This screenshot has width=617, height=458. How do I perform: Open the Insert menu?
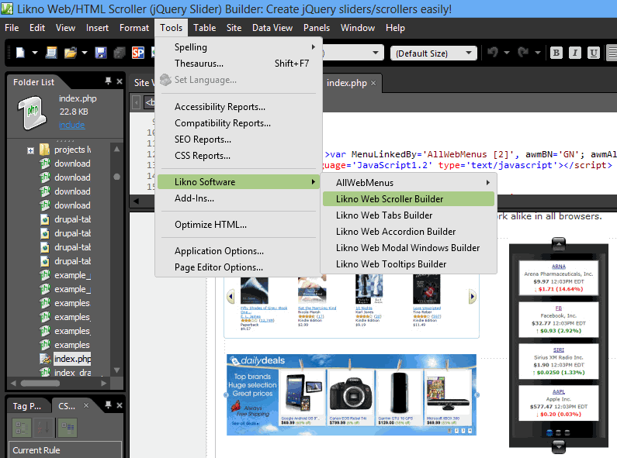(x=97, y=28)
